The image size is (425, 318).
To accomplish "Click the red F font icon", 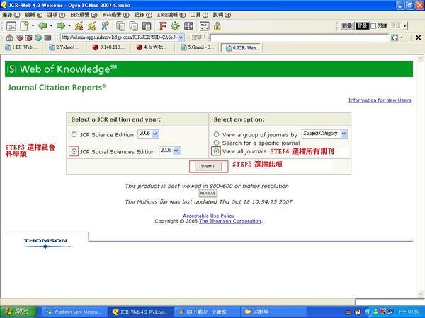I will (x=163, y=26).
